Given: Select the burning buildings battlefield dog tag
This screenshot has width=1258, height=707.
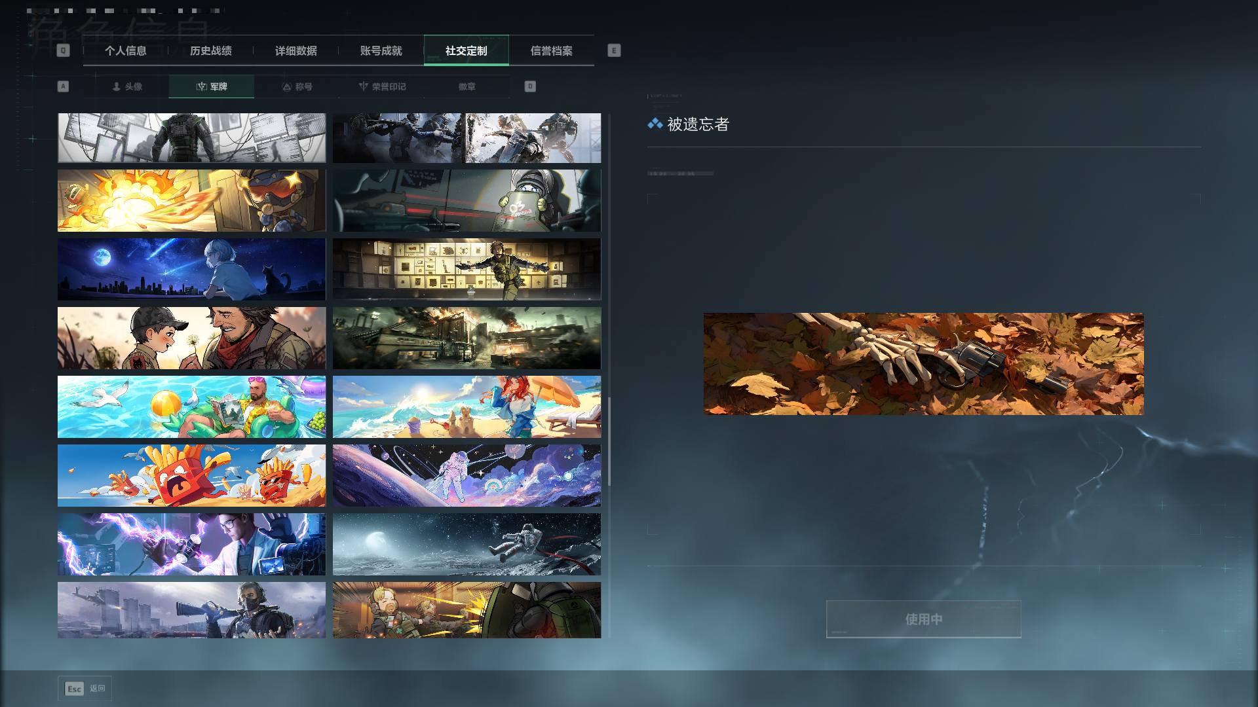Looking at the screenshot, I should [467, 338].
